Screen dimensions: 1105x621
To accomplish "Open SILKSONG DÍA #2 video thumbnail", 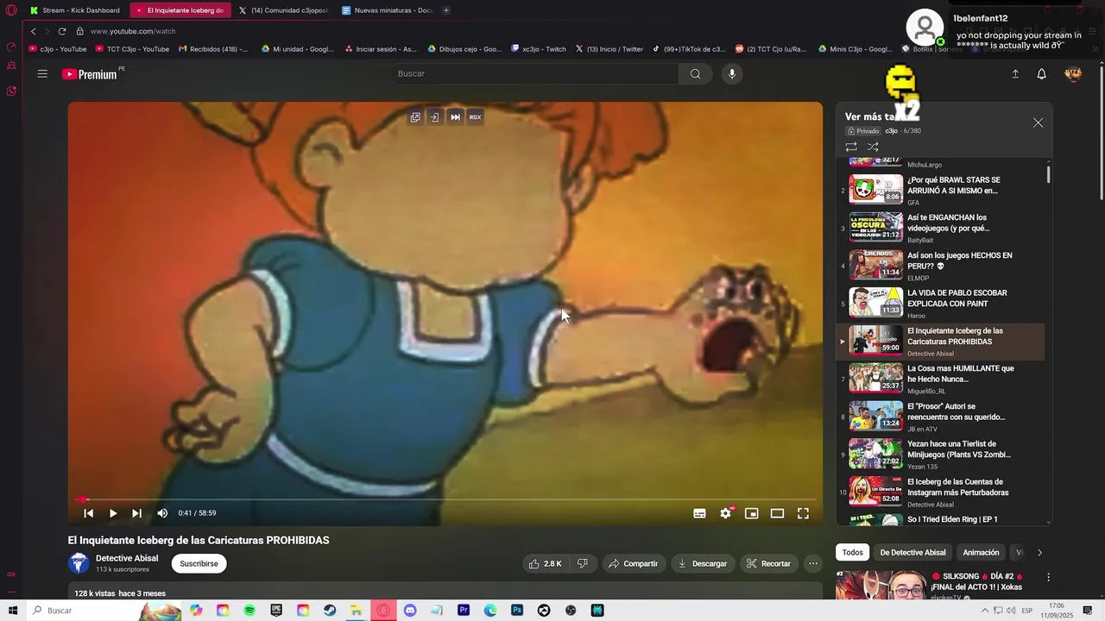I will (881, 586).
